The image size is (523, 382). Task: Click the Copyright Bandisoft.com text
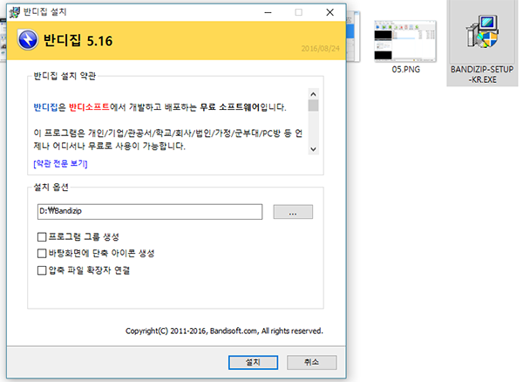(x=224, y=331)
